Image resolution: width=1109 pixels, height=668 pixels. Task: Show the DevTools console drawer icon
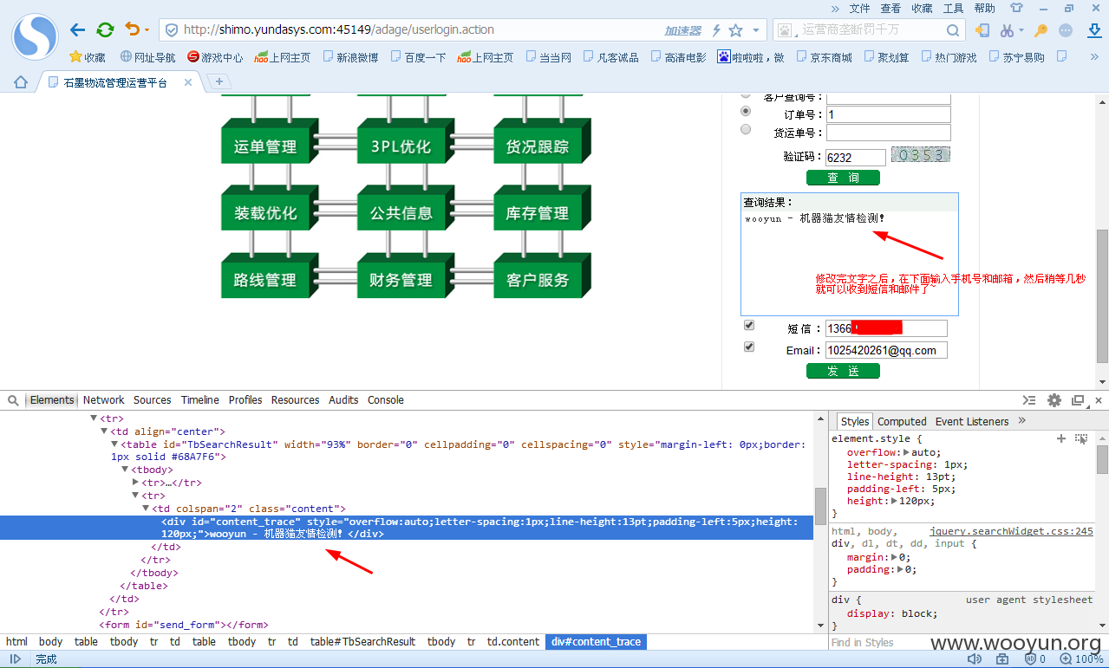(1029, 400)
